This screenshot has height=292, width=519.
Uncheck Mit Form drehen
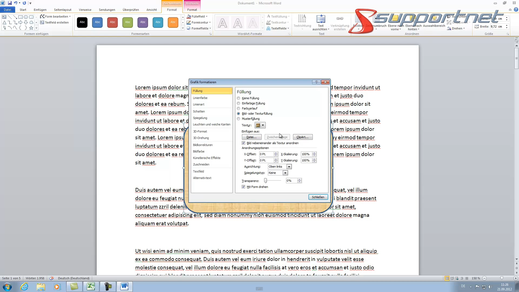243,187
